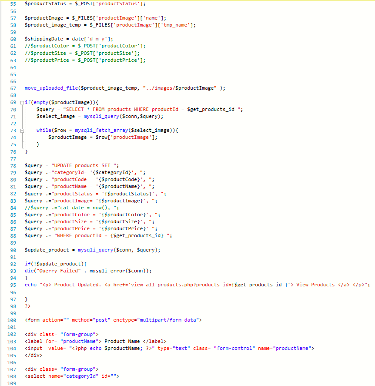Place cursor on move_uploaded_file function name
The image size is (375, 386).
pos(52,88)
